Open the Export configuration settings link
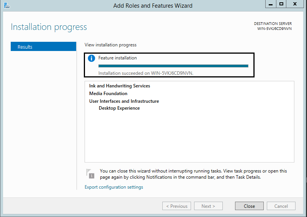 pos(114,187)
